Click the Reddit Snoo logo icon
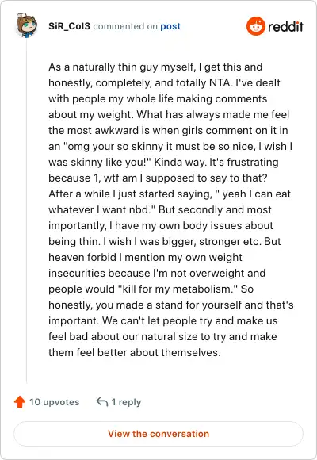 (256, 26)
